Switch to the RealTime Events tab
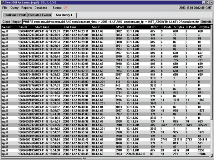 click(14, 15)
